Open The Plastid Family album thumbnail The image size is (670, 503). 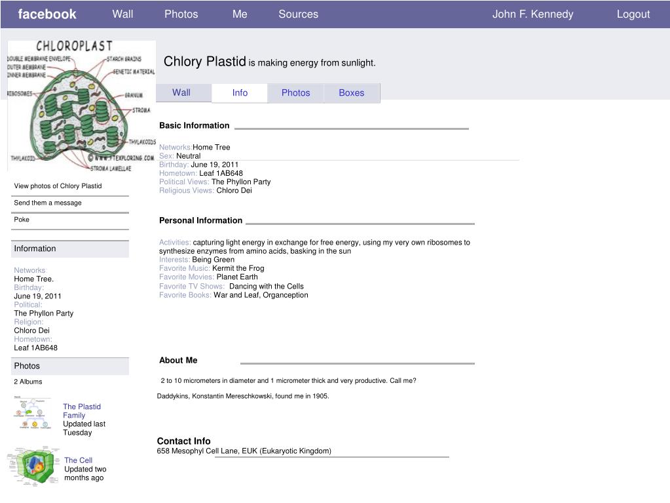(31, 413)
